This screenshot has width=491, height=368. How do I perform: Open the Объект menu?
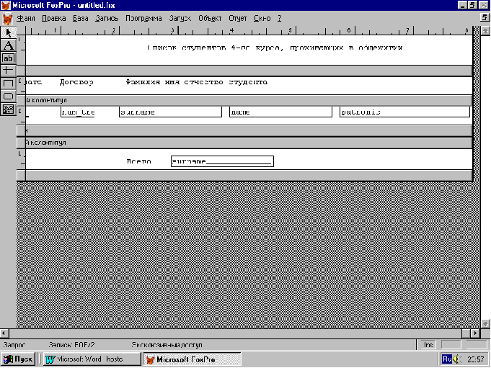point(210,19)
